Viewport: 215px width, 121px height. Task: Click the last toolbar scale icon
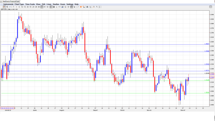pos(99,7)
